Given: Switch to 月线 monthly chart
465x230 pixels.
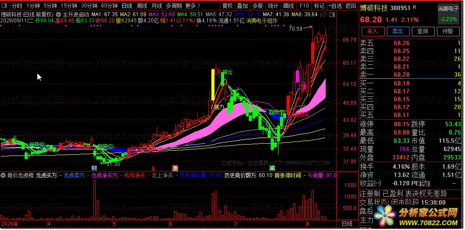Looking at the screenshot, I should 156,6.
